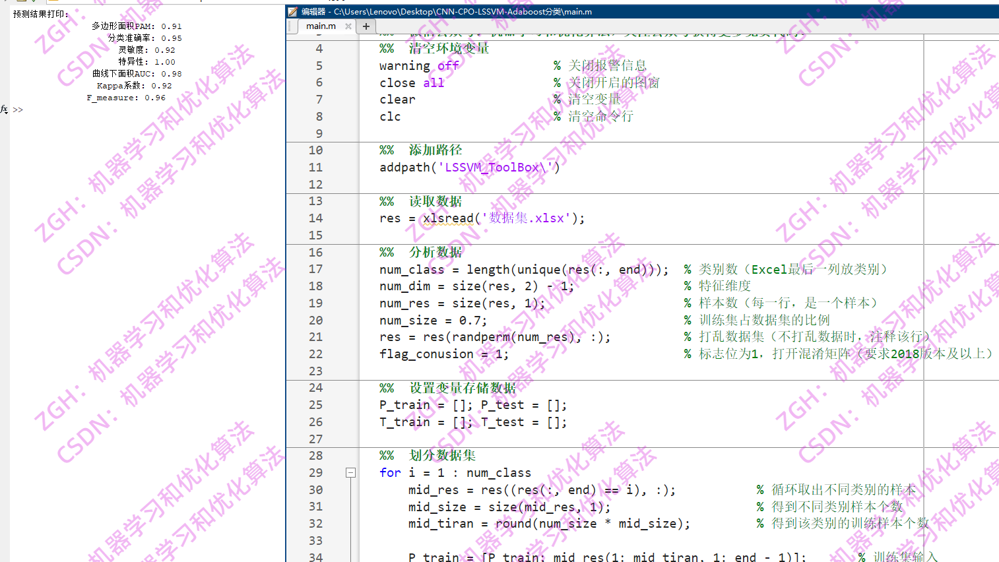Viewport: 999px width, 562px height.
Task: Click the num_class assignment on line 17
Action: pyautogui.click(x=525, y=269)
